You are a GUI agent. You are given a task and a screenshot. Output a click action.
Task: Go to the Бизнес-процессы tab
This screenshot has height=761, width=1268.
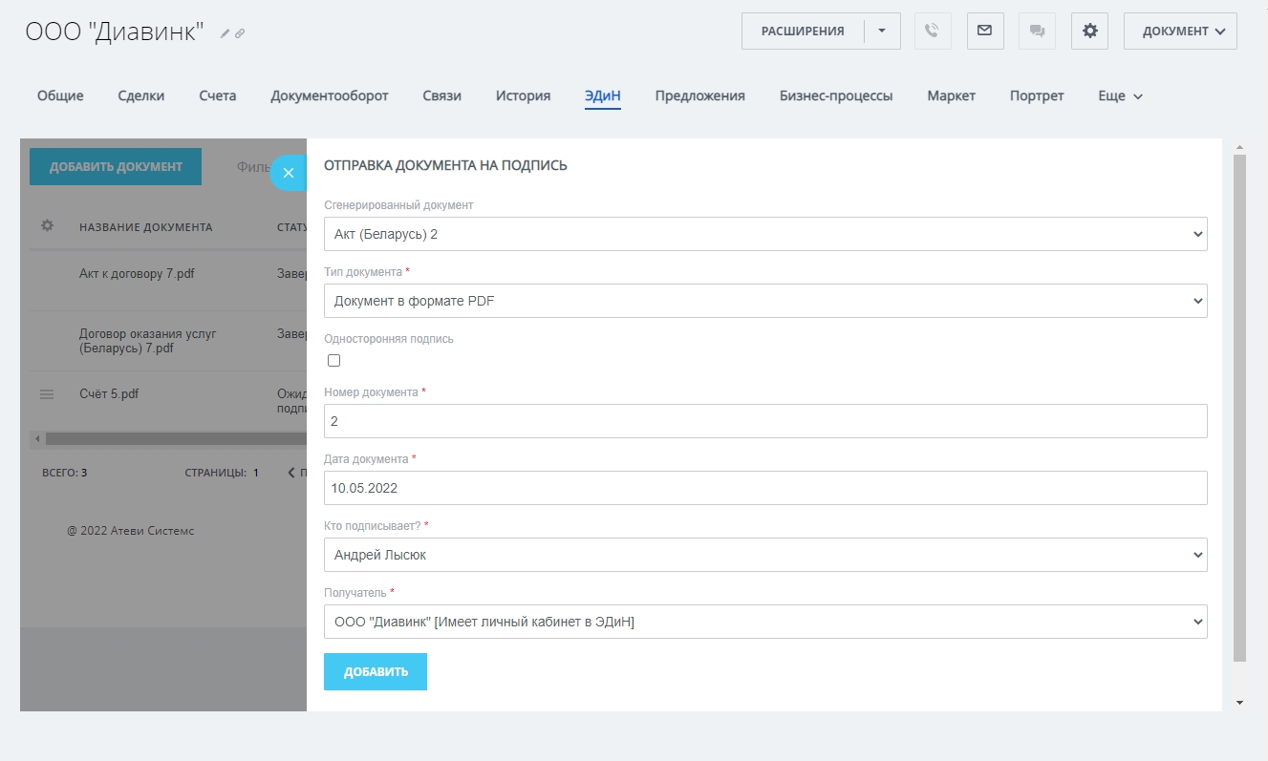pos(835,95)
